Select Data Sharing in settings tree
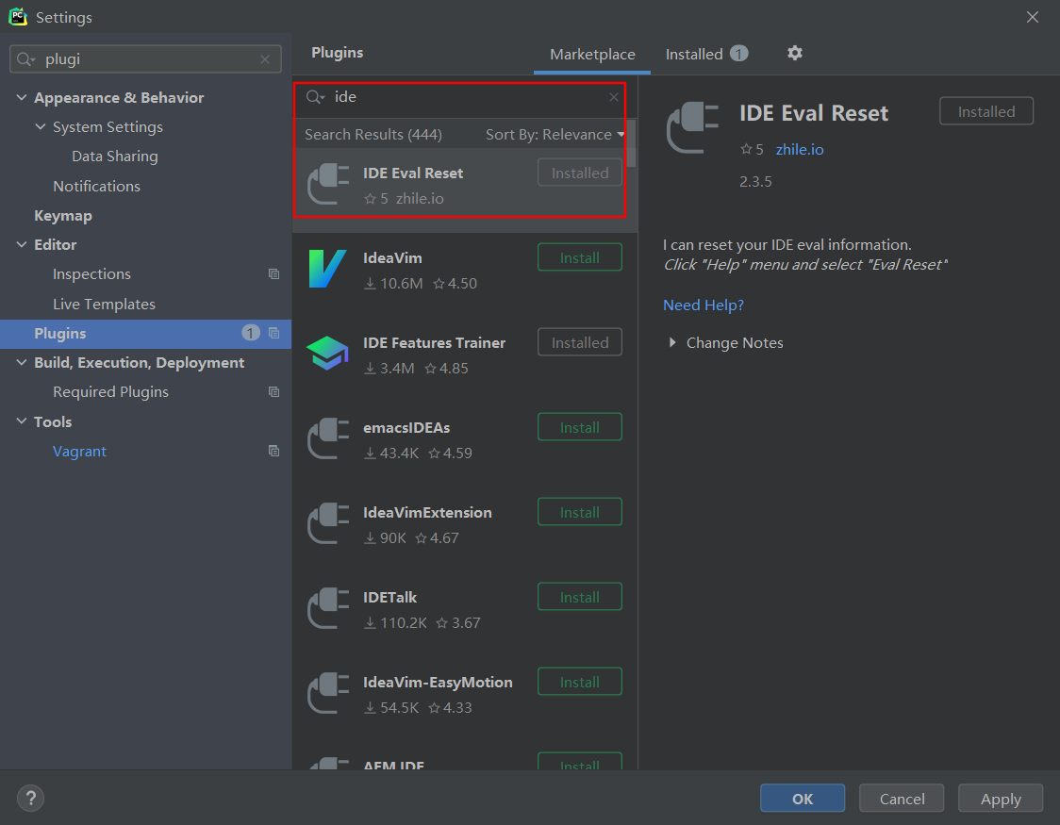Screen dimensions: 1060x825 pos(115,157)
